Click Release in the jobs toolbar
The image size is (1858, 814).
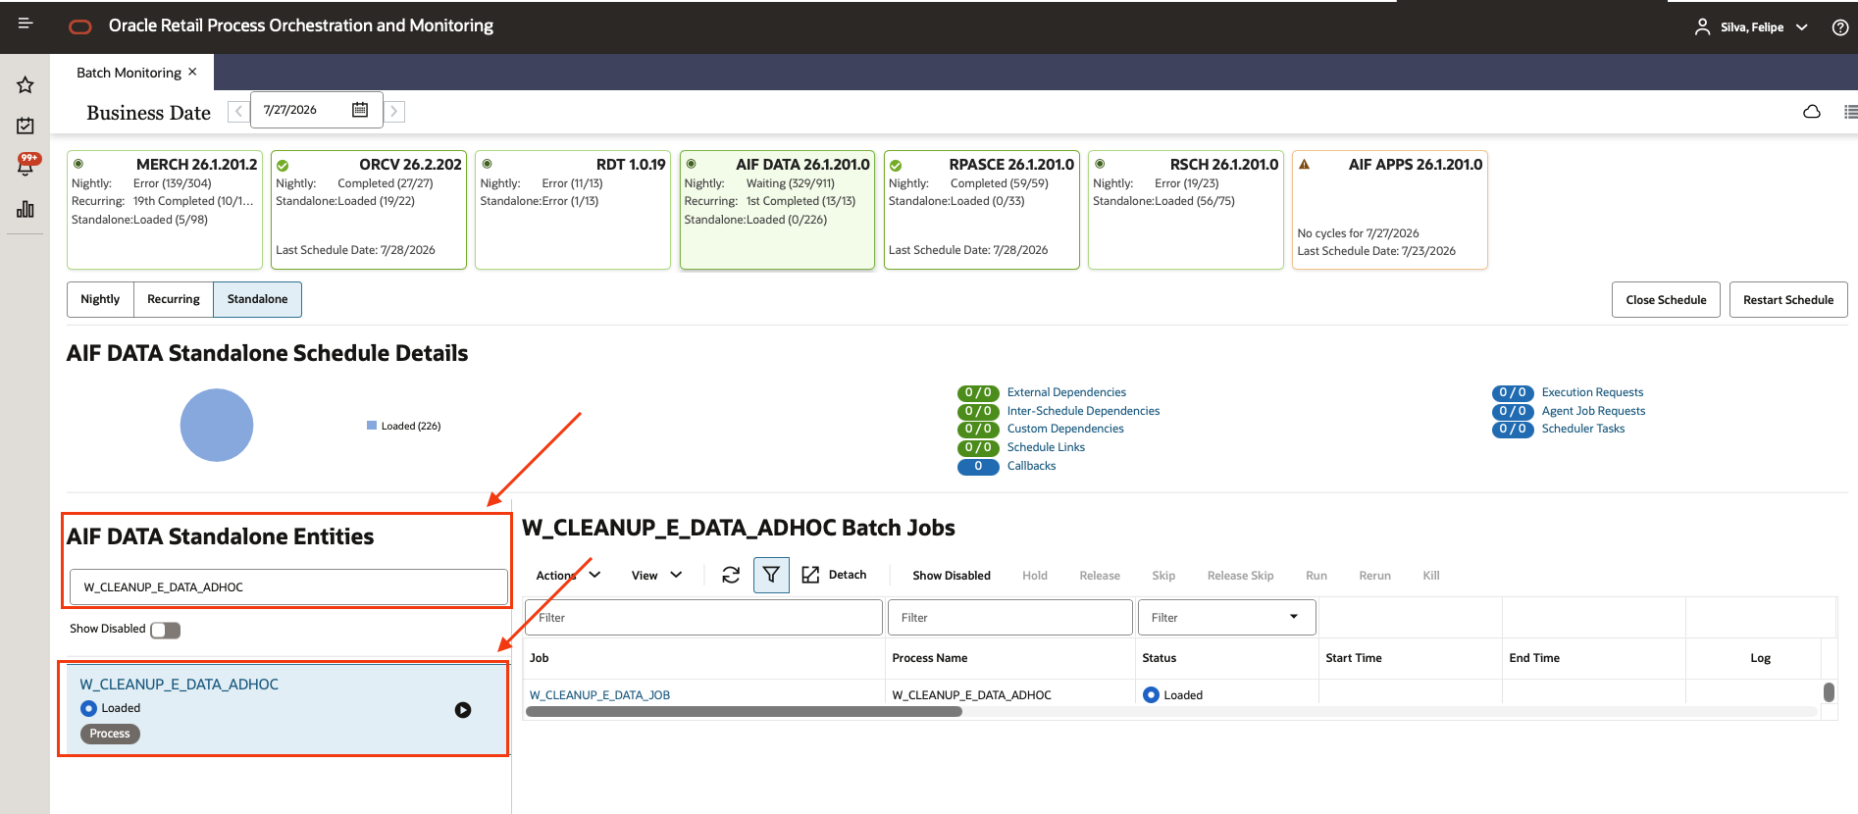tap(1100, 576)
